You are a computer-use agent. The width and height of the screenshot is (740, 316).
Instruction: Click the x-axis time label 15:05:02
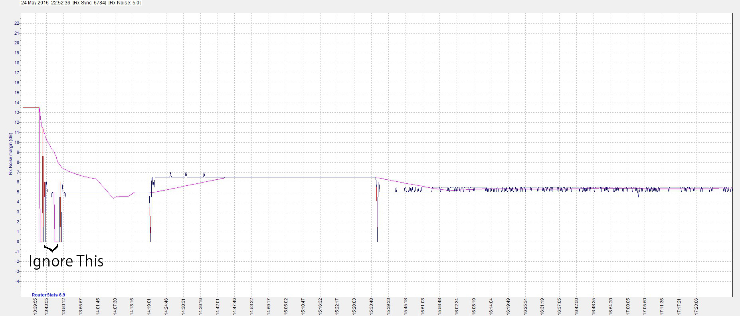pyautogui.click(x=286, y=307)
